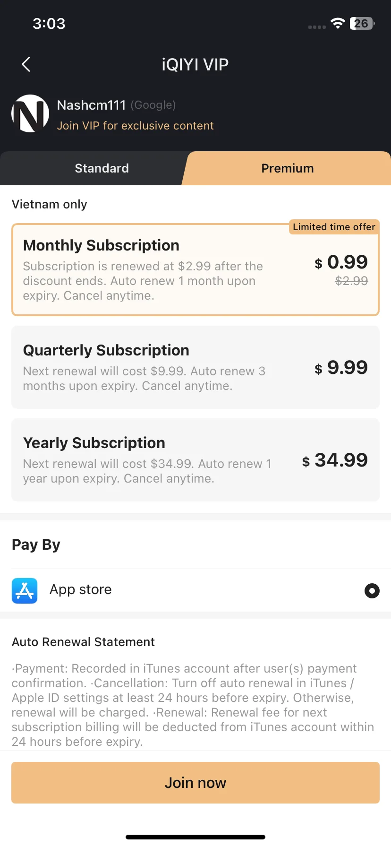This screenshot has height=847, width=391.
Task: Switch to the Standard tab
Action: (x=102, y=168)
